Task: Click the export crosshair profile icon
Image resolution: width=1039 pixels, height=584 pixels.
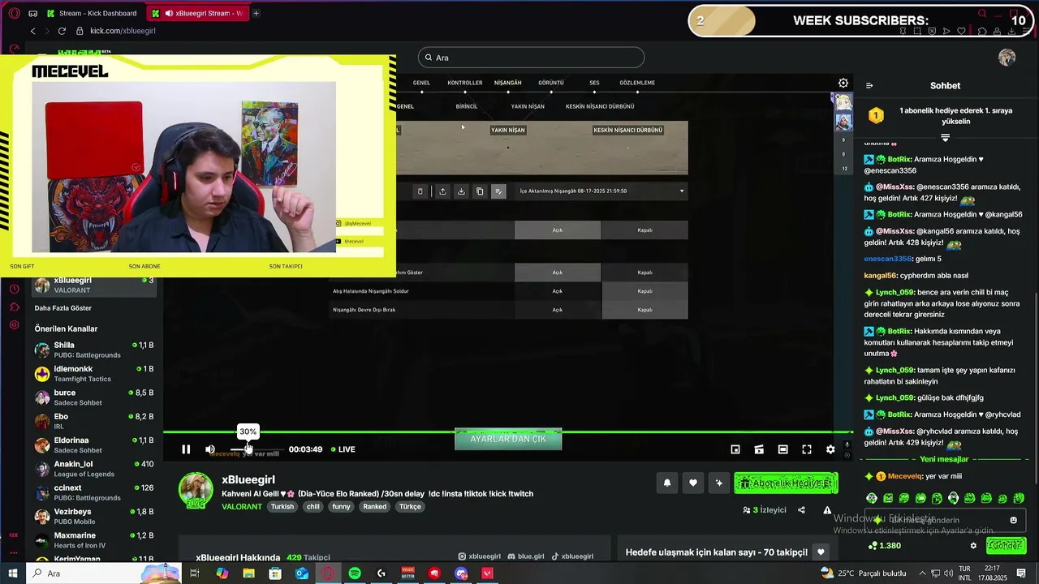Action: pos(442,191)
